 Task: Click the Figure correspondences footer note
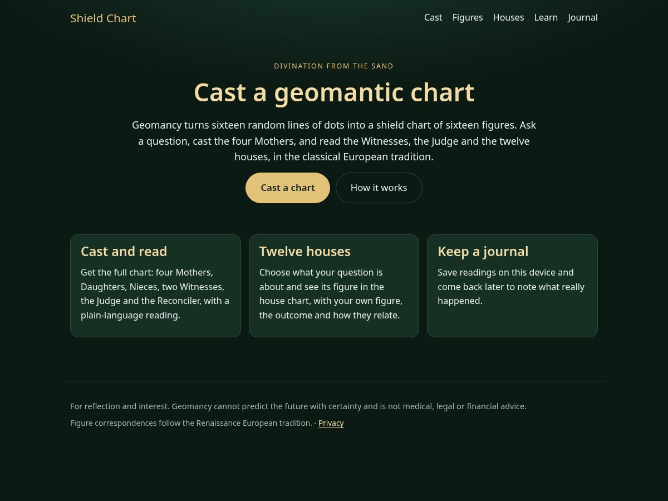[x=191, y=423]
